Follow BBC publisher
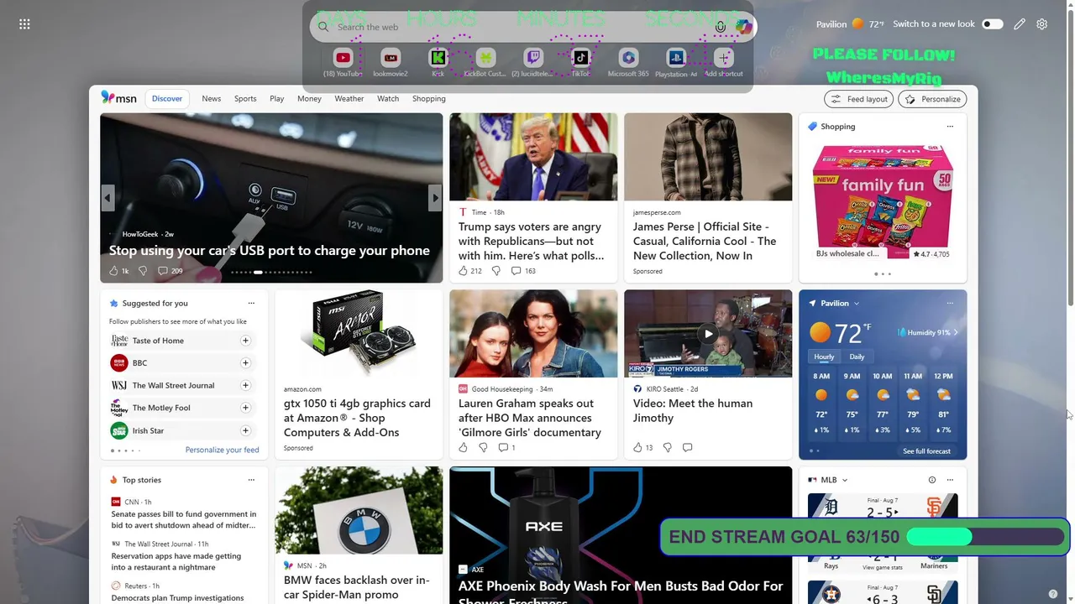This screenshot has height=604, width=1075. click(245, 363)
